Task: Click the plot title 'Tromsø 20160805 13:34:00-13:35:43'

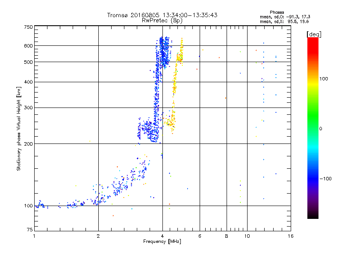Action: [x=162, y=15]
